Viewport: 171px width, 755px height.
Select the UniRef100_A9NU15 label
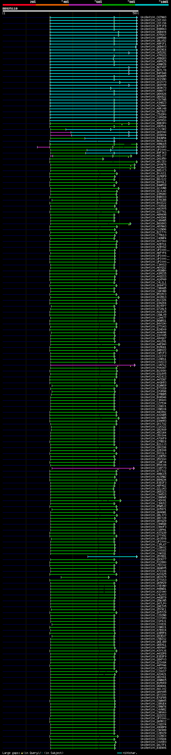(x=153, y=144)
